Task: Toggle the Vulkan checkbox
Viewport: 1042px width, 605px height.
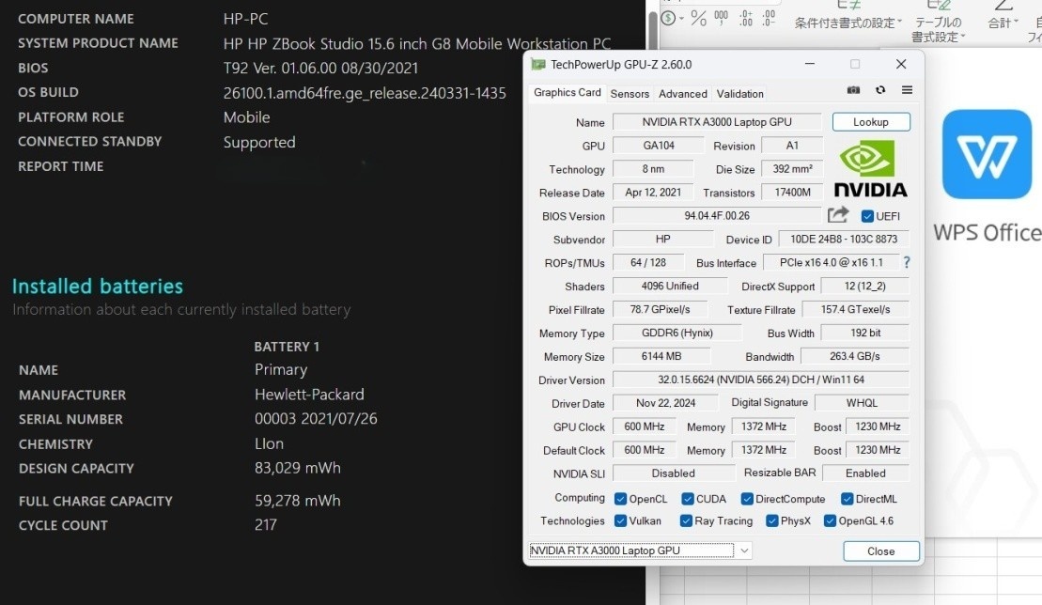Action: click(x=620, y=520)
